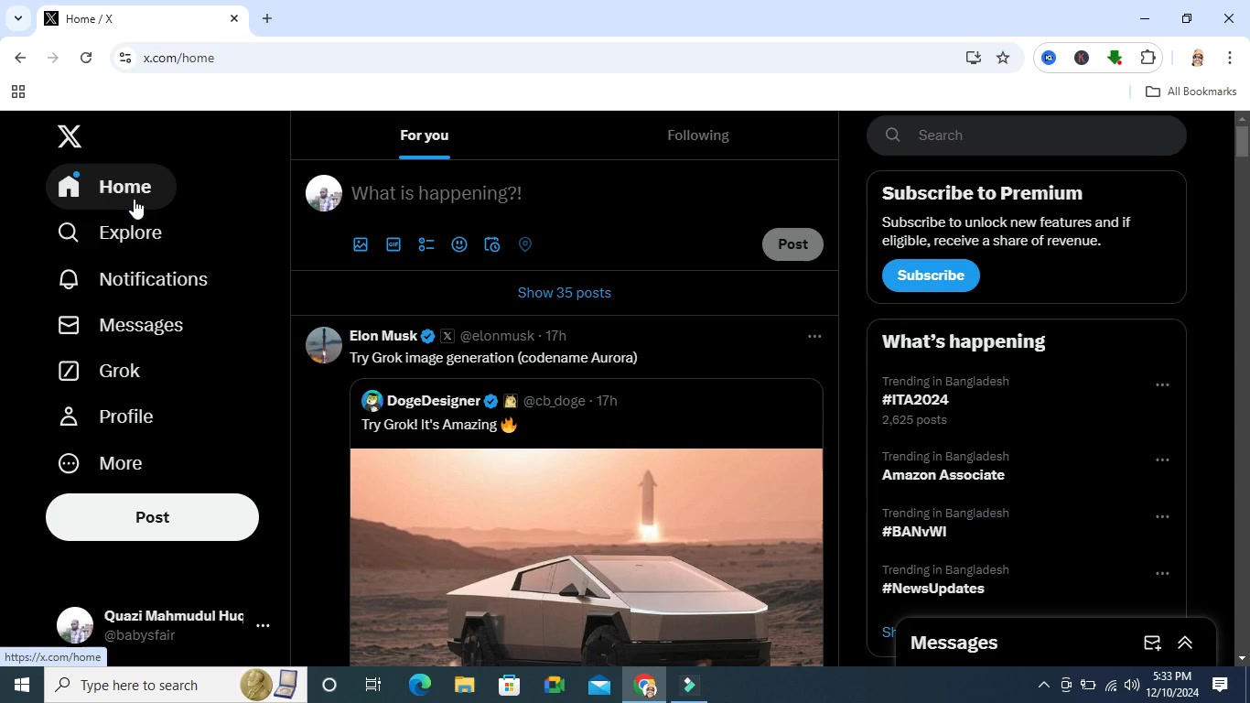The height and width of the screenshot is (703, 1250).
Task: Open options for the #NewsUpdates trend
Action: [x=1162, y=574]
